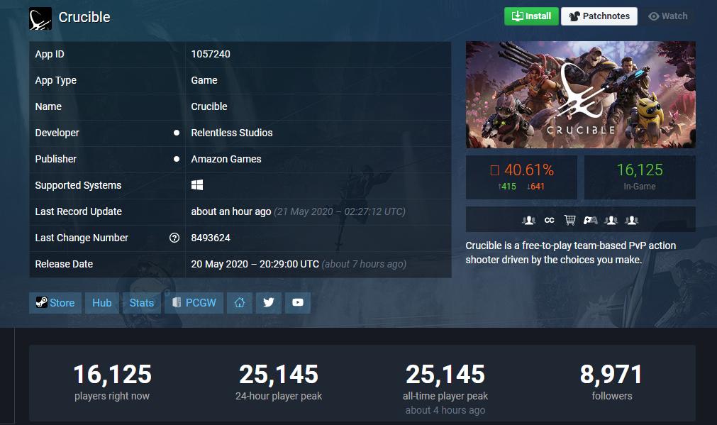Click the controller support icon

pyautogui.click(x=591, y=220)
